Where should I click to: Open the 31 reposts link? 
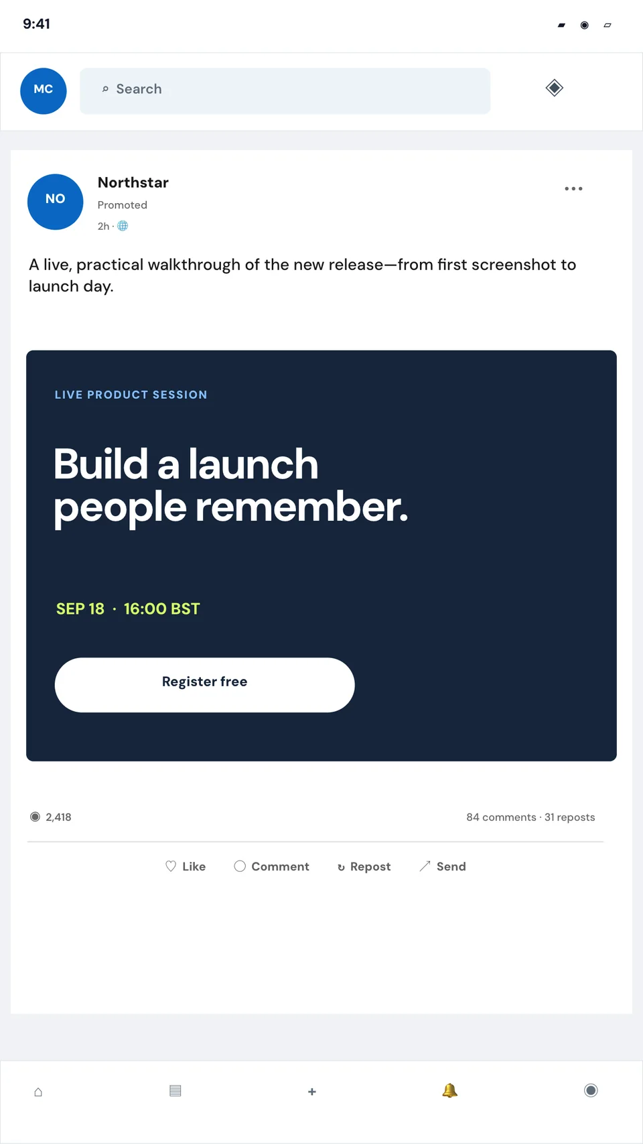click(570, 817)
